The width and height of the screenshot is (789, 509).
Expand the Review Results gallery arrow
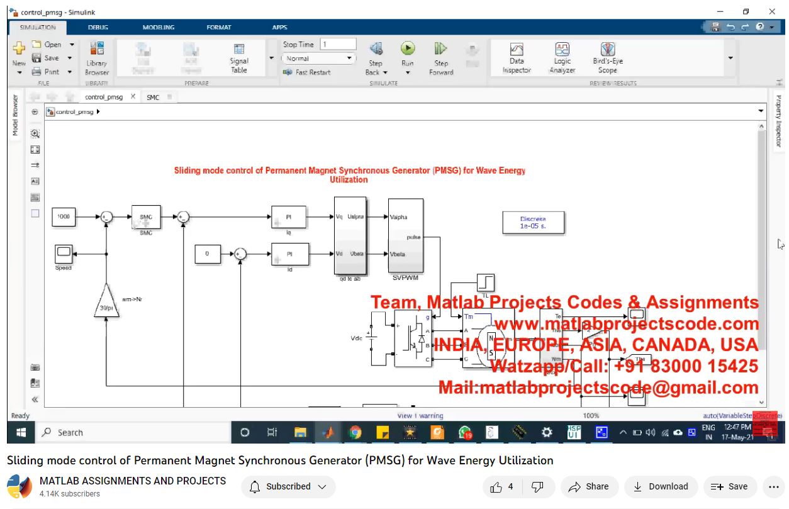pyautogui.click(x=730, y=58)
